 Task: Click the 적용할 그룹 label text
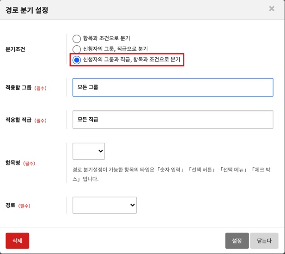click(x=18, y=88)
